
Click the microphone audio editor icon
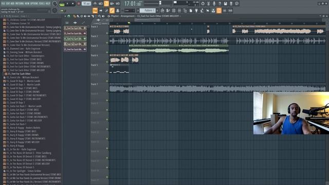214,4
